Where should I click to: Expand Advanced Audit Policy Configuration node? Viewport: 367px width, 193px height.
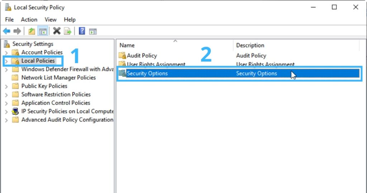coord(6,120)
